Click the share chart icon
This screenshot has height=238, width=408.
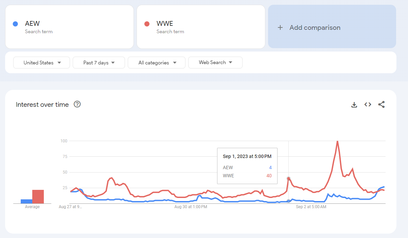[x=382, y=105]
